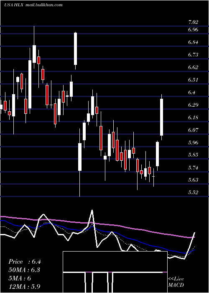The height and width of the screenshot is (293, 209).
Task: Click the tall white candle reaching 6.96
Action: [x=75, y=49]
